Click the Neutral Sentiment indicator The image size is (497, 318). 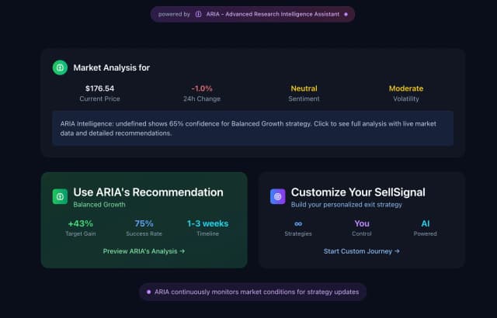point(304,88)
